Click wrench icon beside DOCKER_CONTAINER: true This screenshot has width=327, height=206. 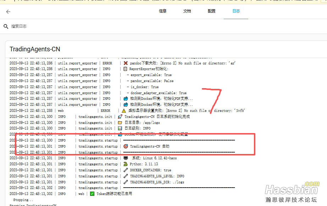126,170
